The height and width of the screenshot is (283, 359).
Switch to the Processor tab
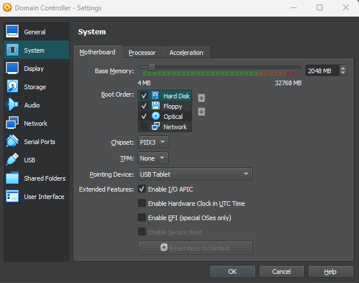point(142,53)
